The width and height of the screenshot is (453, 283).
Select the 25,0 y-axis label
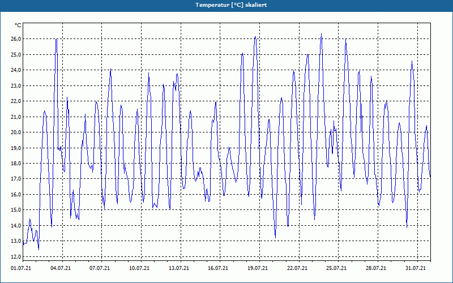coord(16,54)
